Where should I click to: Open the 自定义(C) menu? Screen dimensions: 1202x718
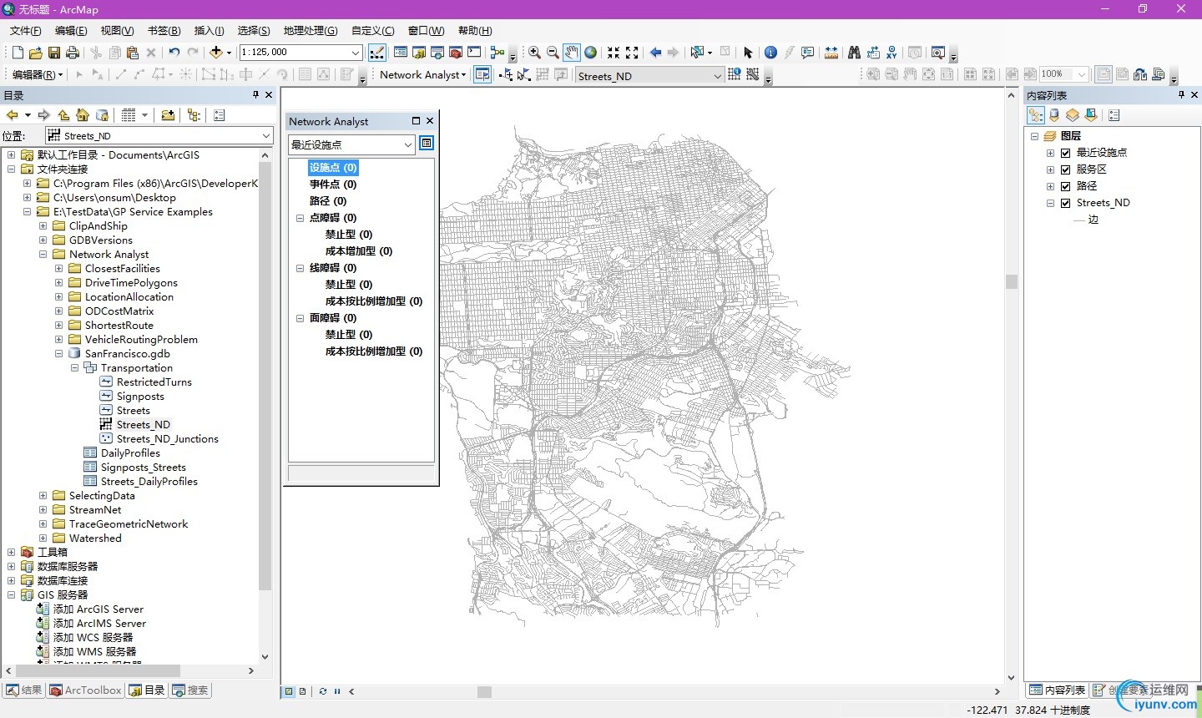tap(373, 31)
